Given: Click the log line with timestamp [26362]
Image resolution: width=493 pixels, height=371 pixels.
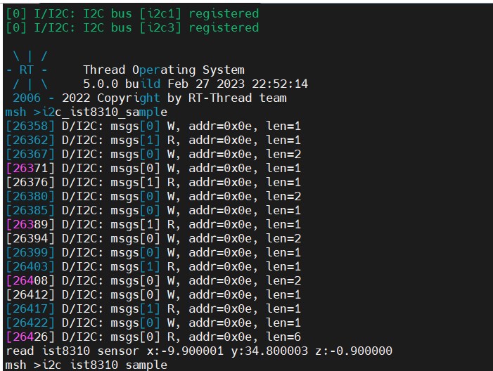Looking at the screenshot, I should point(153,140).
